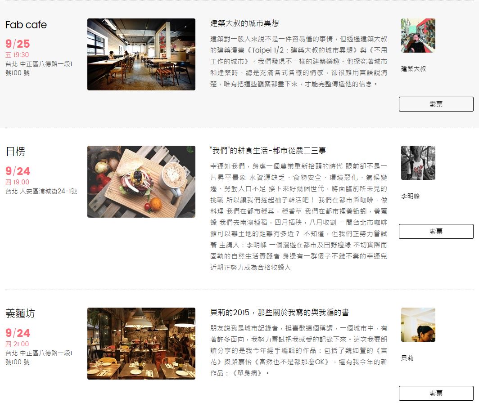Viewport: 479px width, 407px height.
Task: Click speaker name 建築大叔
Action: pyautogui.click(x=413, y=69)
